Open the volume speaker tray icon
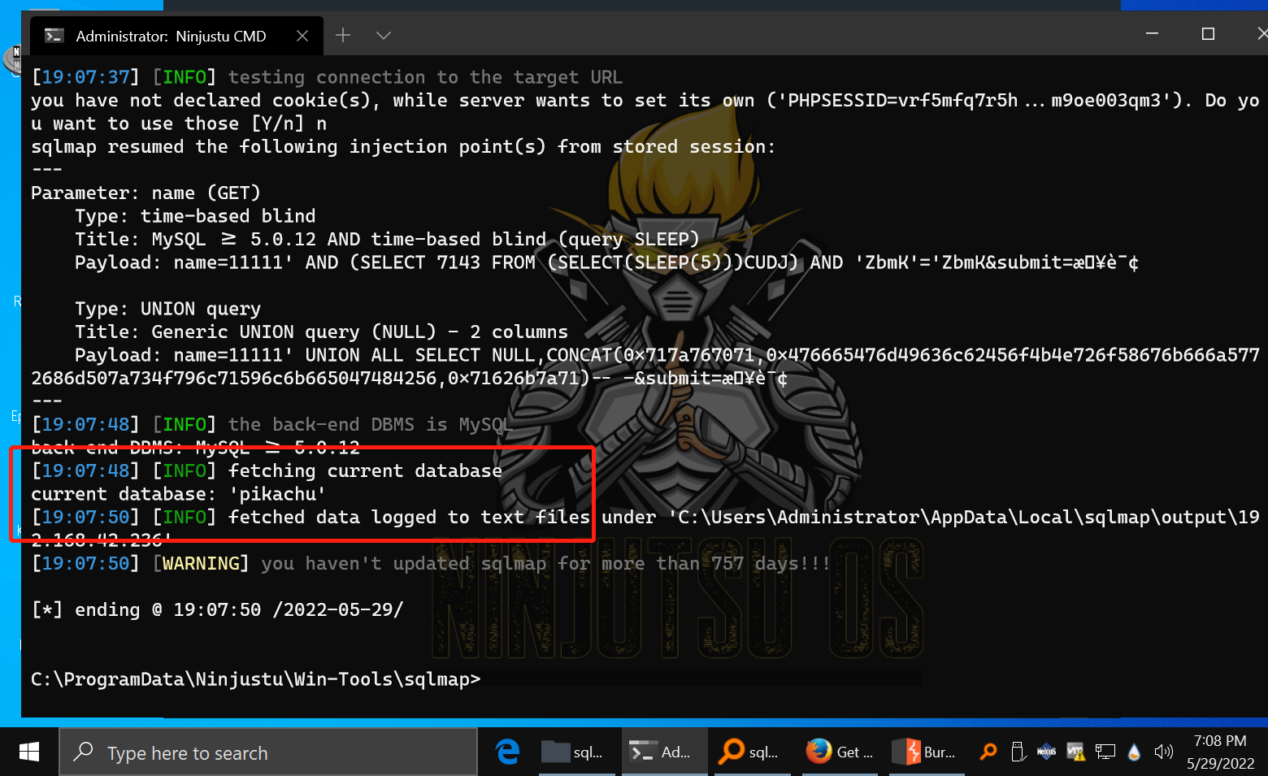Image resolution: width=1268 pixels, height=776 pixels. (1163, 752)
